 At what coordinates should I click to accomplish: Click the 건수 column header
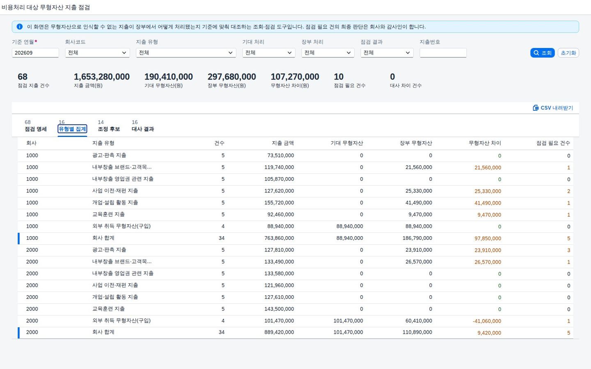coord(219,143)
